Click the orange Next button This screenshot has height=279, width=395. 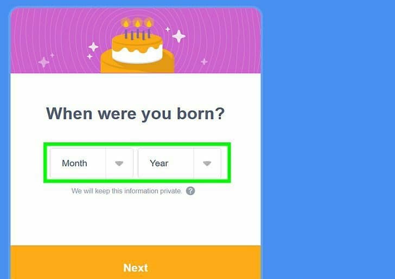click(136, 262)
